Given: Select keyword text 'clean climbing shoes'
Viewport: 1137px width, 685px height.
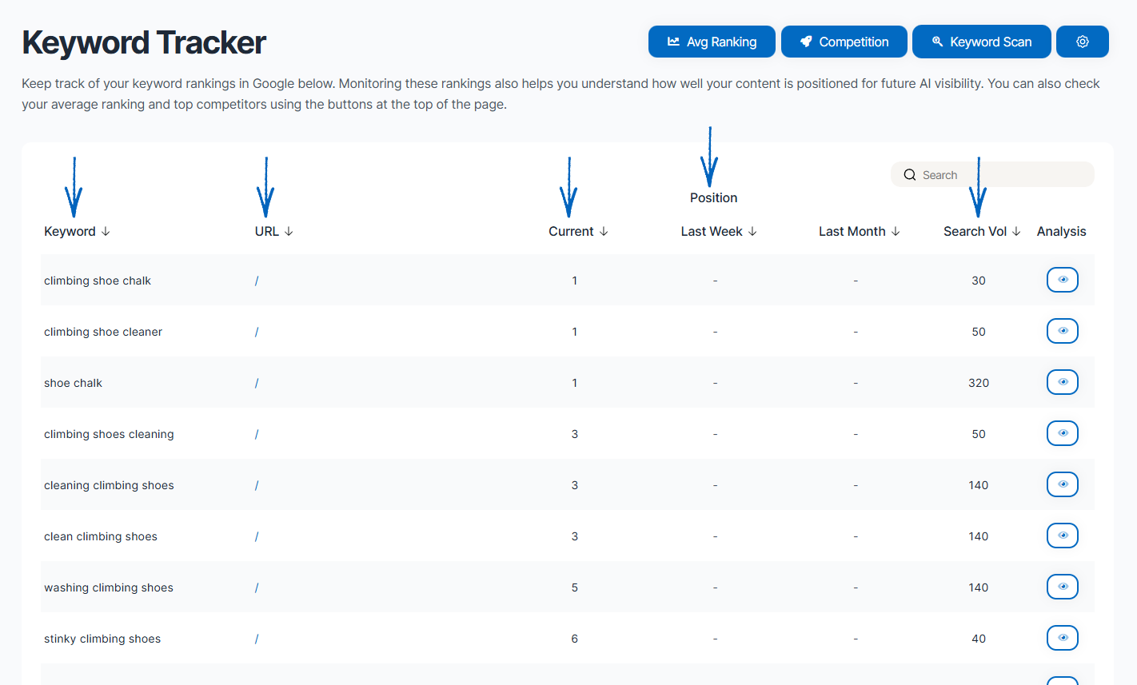Looking at the screenshot, I should pos(101,536).
